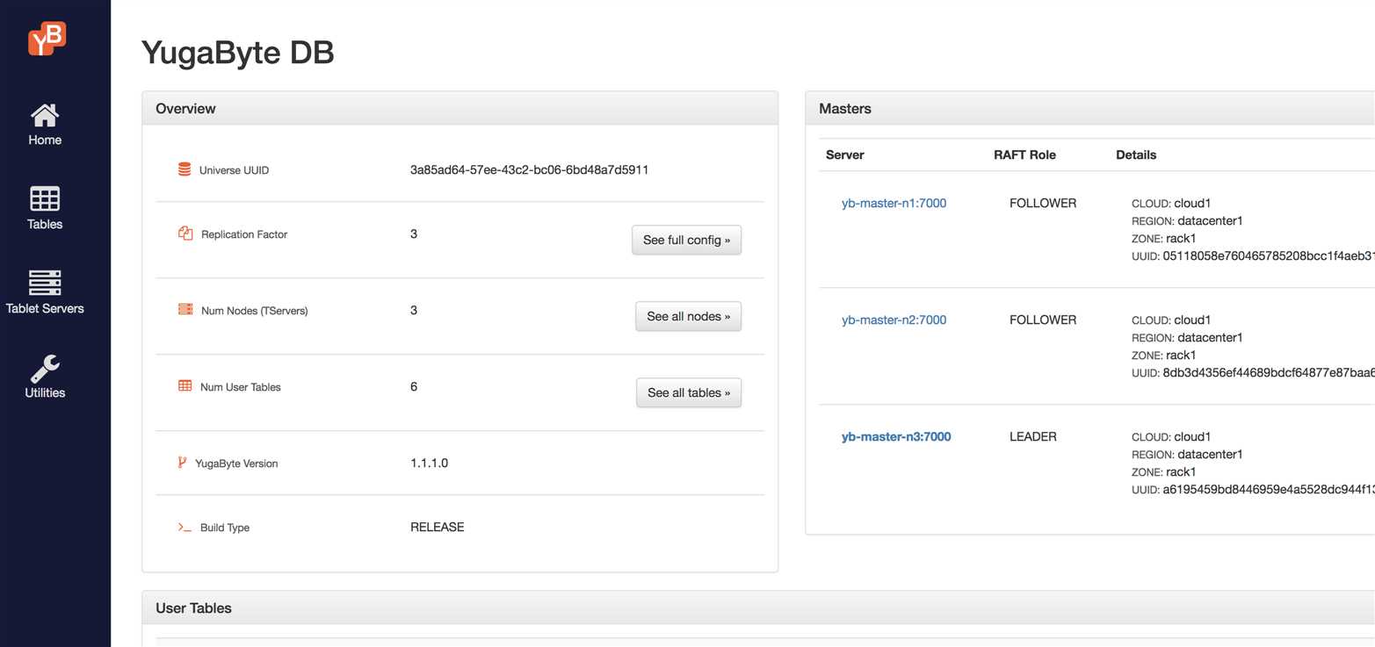Click ZONE: rack1 for yb-master-n3
This screenshot has height=647, width=1375.
(x=1163, y=471)
